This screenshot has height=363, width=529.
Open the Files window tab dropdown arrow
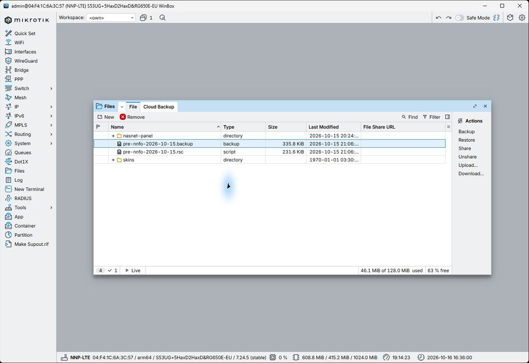pyautogui.click(x=122, y=107)
